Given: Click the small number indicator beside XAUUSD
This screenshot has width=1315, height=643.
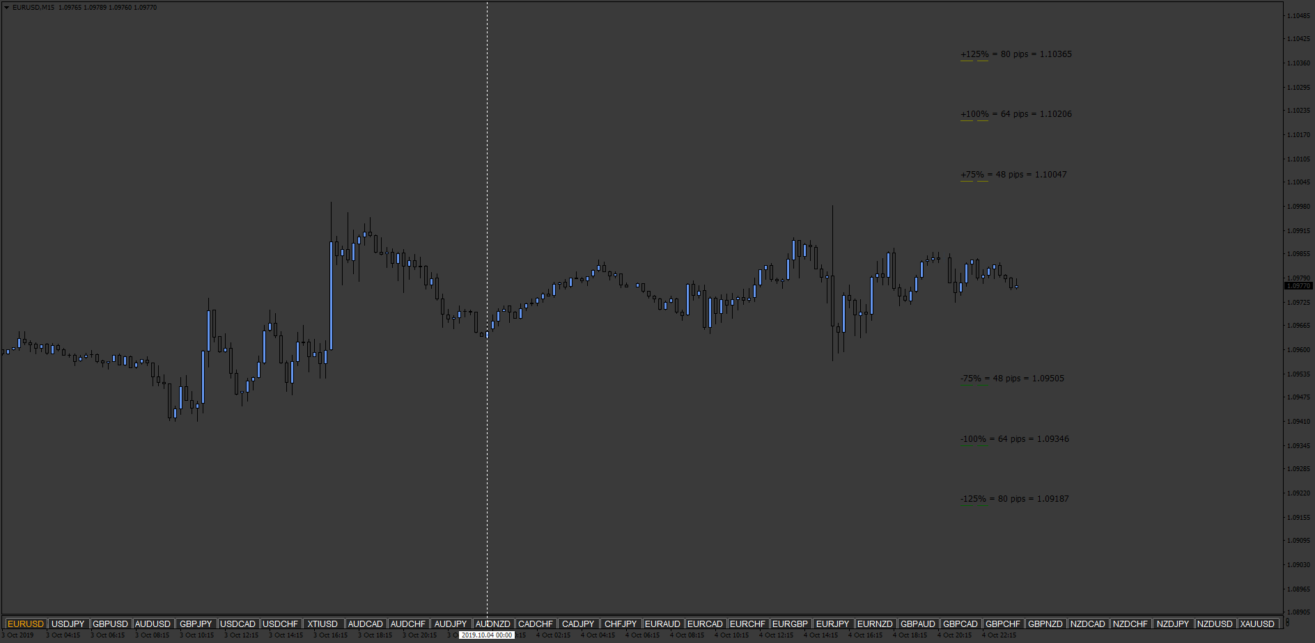Looking at the screenshot, I should coord(1287,623).
